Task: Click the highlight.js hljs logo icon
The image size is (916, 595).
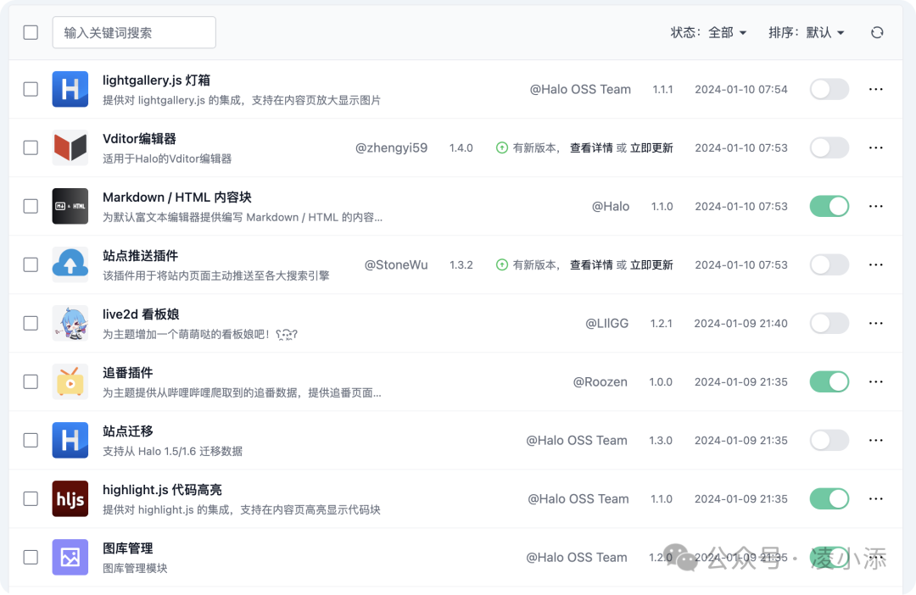Action: [70, 498]
